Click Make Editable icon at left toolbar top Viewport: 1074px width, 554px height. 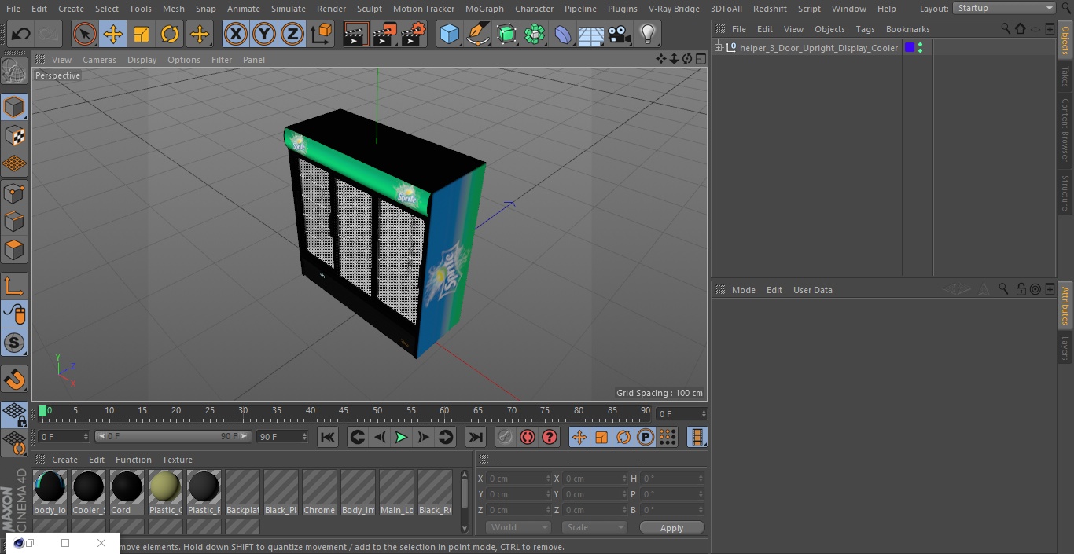point(14,72)
